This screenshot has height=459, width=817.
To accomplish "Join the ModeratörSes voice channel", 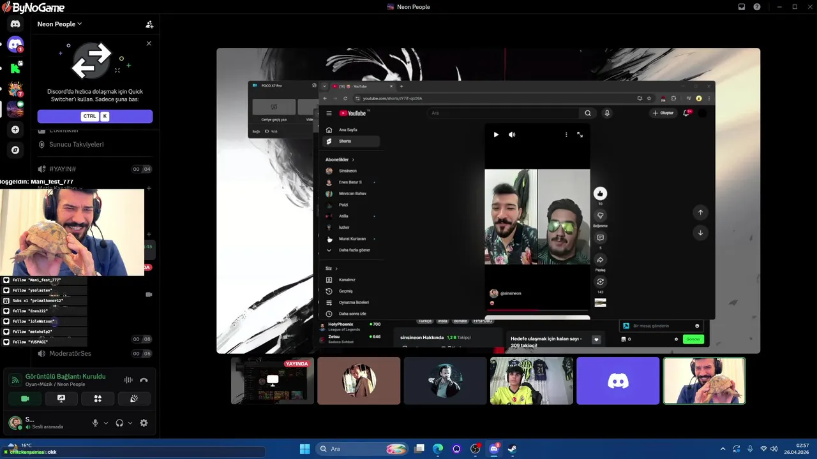I will tap(94, 353).
